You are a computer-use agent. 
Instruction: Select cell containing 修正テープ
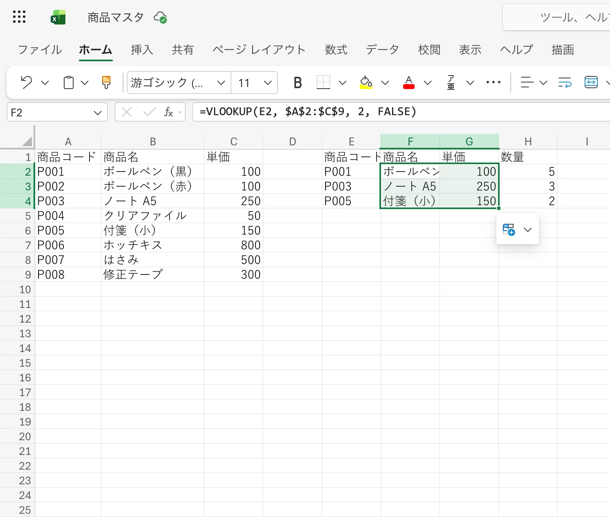(x=152, y=274)
